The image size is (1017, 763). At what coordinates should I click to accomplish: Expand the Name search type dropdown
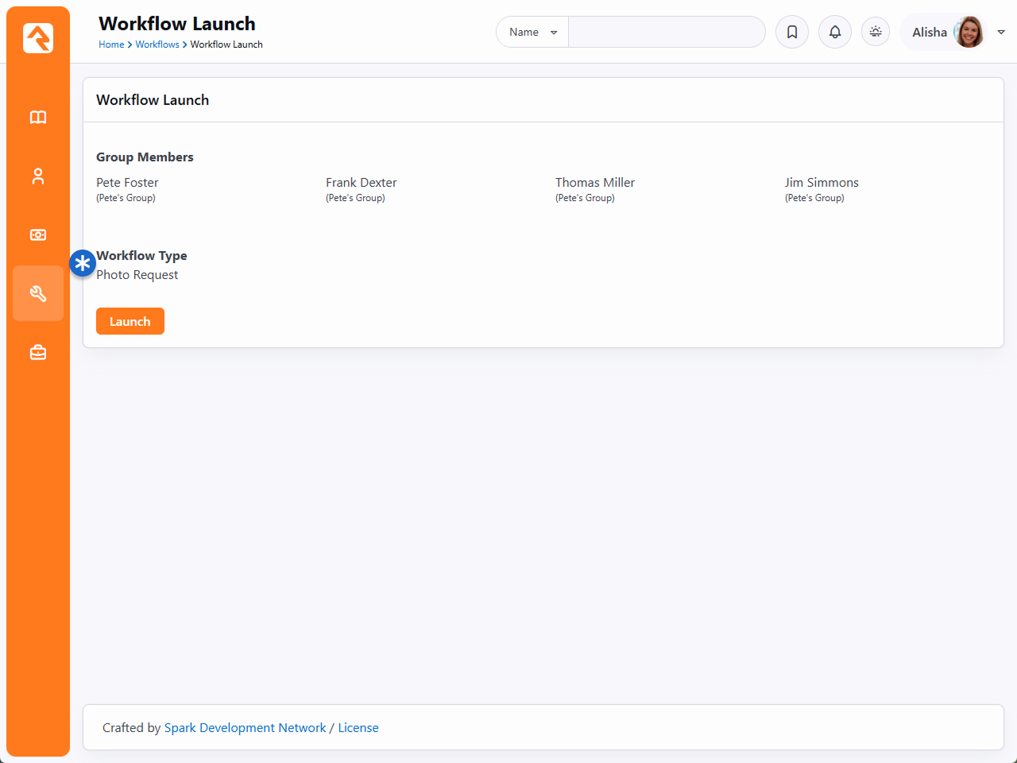pyautogui.click(x=532, y=32)
